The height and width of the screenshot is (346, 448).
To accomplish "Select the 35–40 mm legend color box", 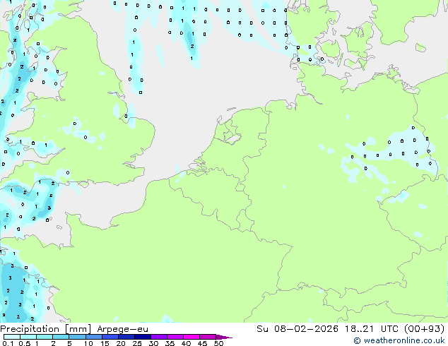I will coord(175,337).
